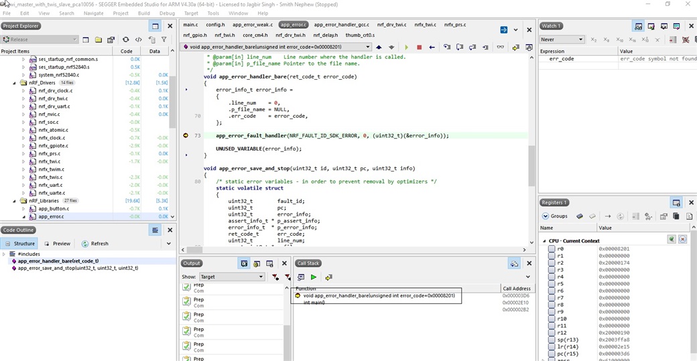Click the Refresh button in Code Outline
Screen dimensions: 697x361
[x=94, y=244]
